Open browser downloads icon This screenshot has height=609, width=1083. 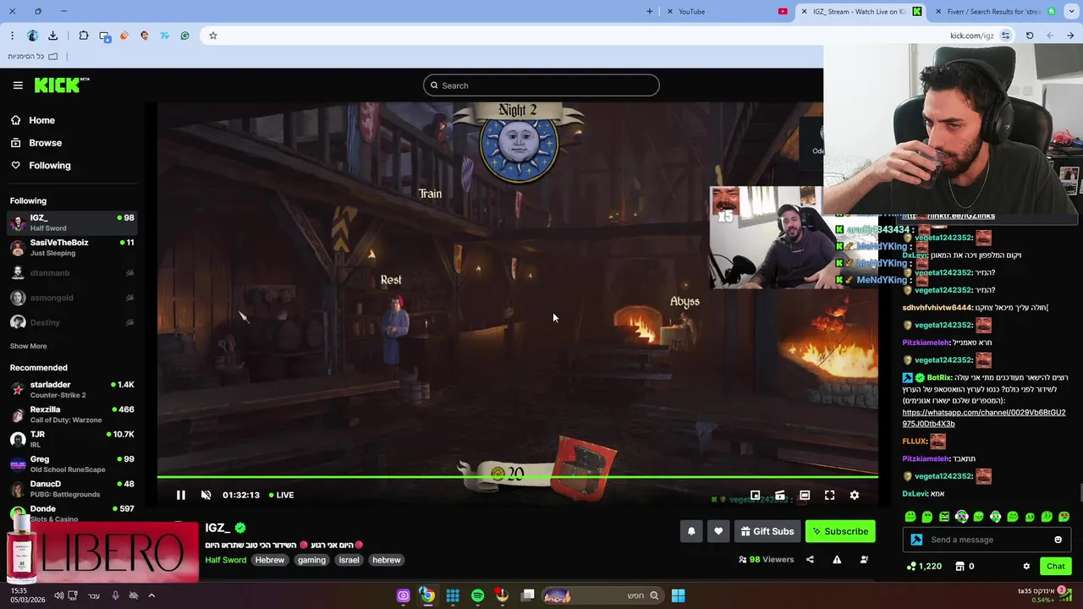tap(52, 36)
